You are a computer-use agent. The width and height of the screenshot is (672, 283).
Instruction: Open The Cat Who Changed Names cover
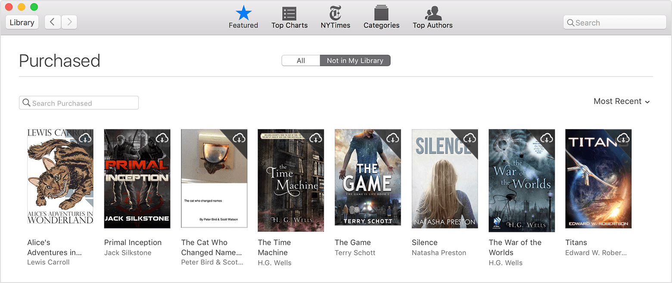(x=214, y=178)
